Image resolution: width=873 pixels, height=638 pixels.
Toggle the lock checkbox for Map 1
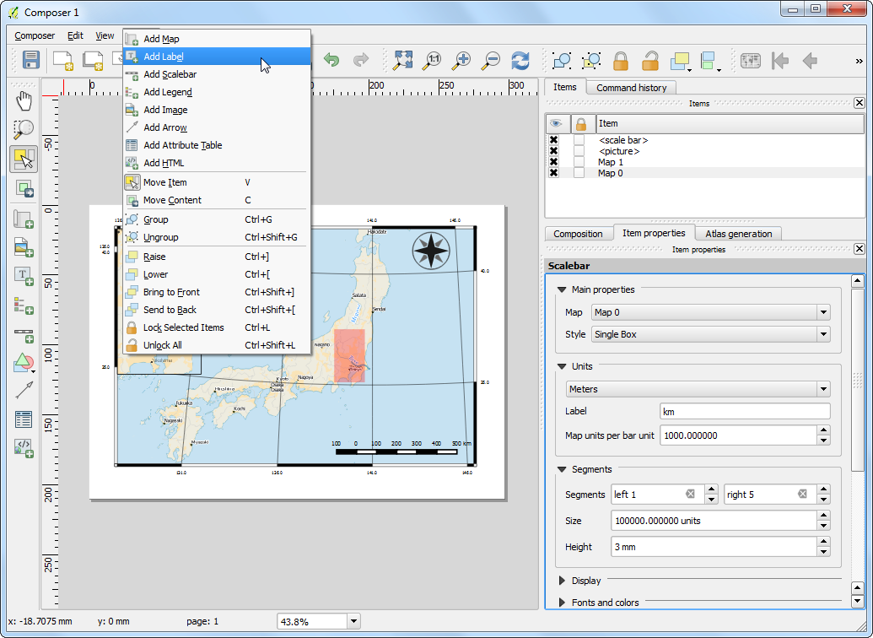pyautogui.click(x=579, y=162)
